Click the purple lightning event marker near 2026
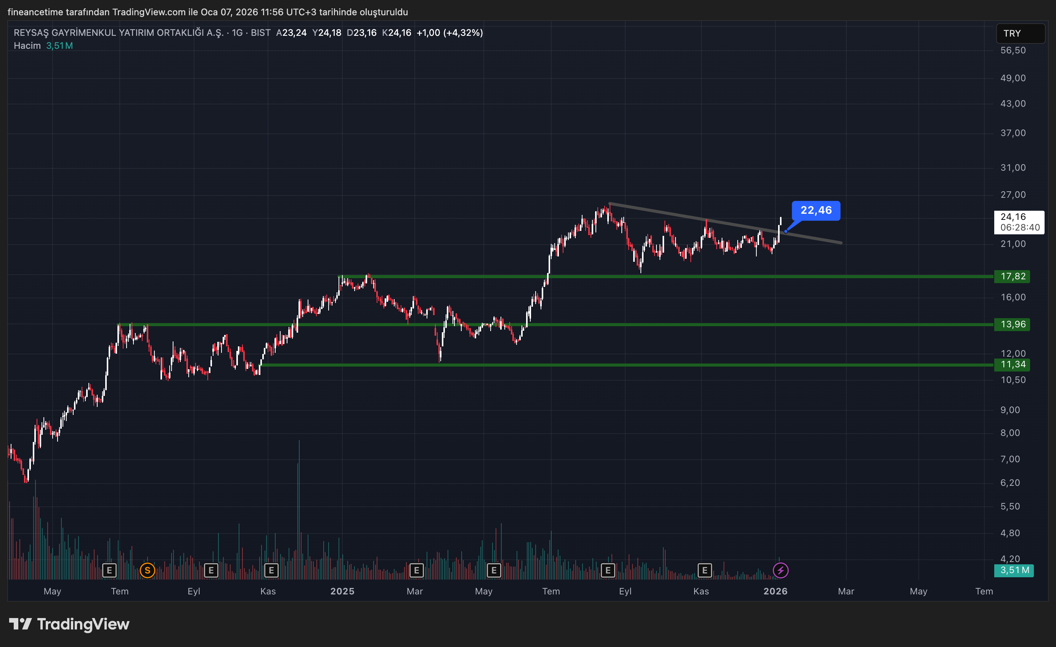This screenshot has width=1056, height=647. tap(780, 570)
